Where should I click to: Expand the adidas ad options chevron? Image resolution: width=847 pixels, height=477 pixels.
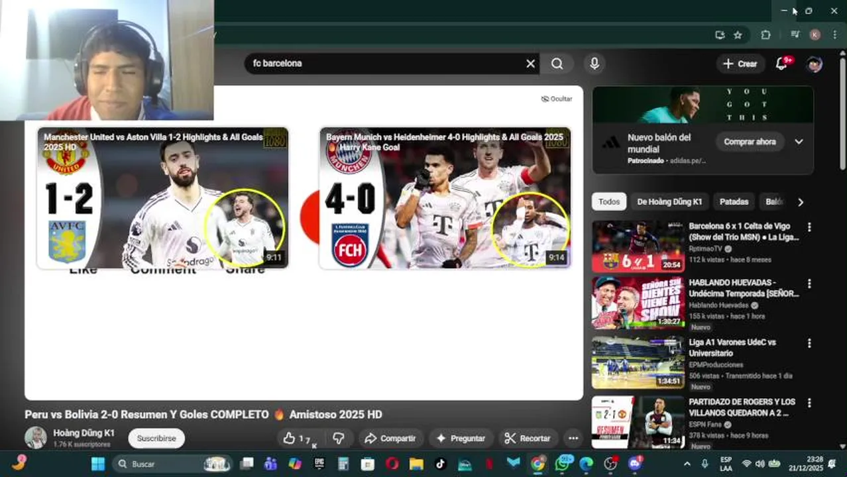(x=799, y=142)
